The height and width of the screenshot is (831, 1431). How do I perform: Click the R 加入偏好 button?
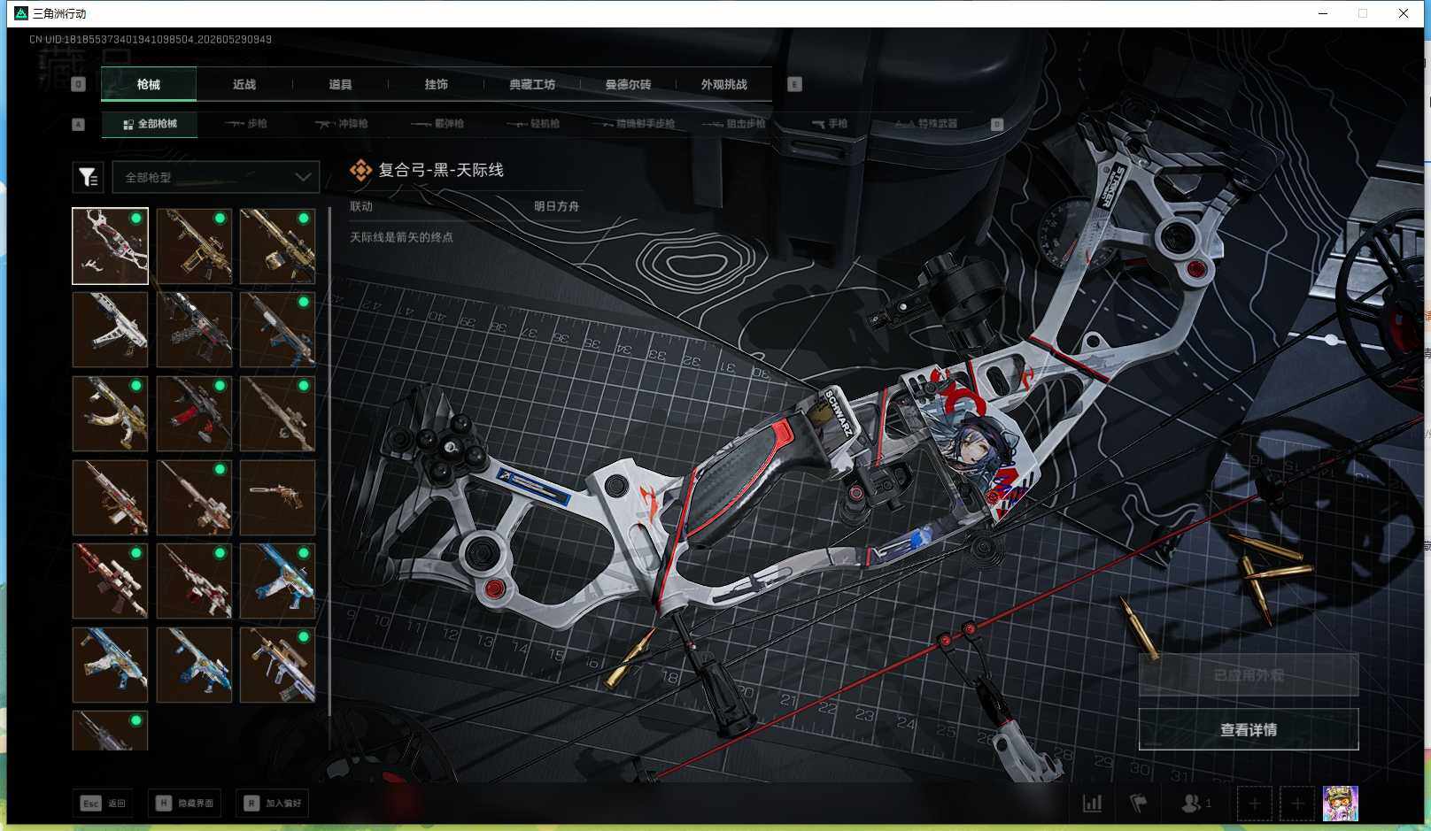(x=274, y=804)
